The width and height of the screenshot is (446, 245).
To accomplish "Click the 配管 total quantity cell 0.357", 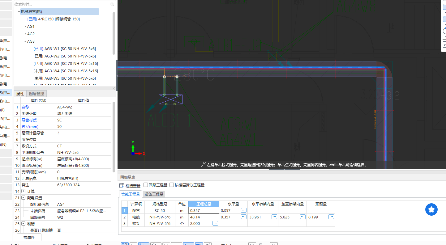I will coord(204,210).
